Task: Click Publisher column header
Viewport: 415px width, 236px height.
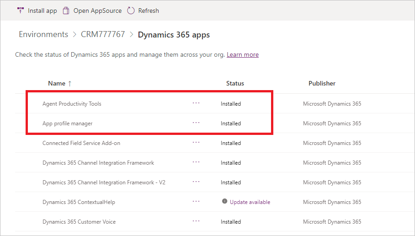Action: coord(322,83)
